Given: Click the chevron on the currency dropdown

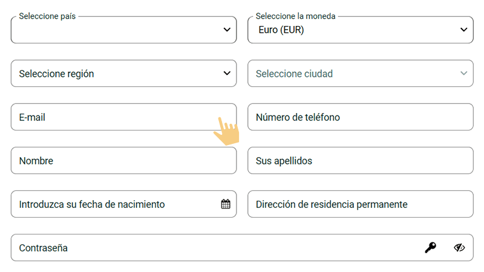Looking at the screenshot, I should pos(464,30).
